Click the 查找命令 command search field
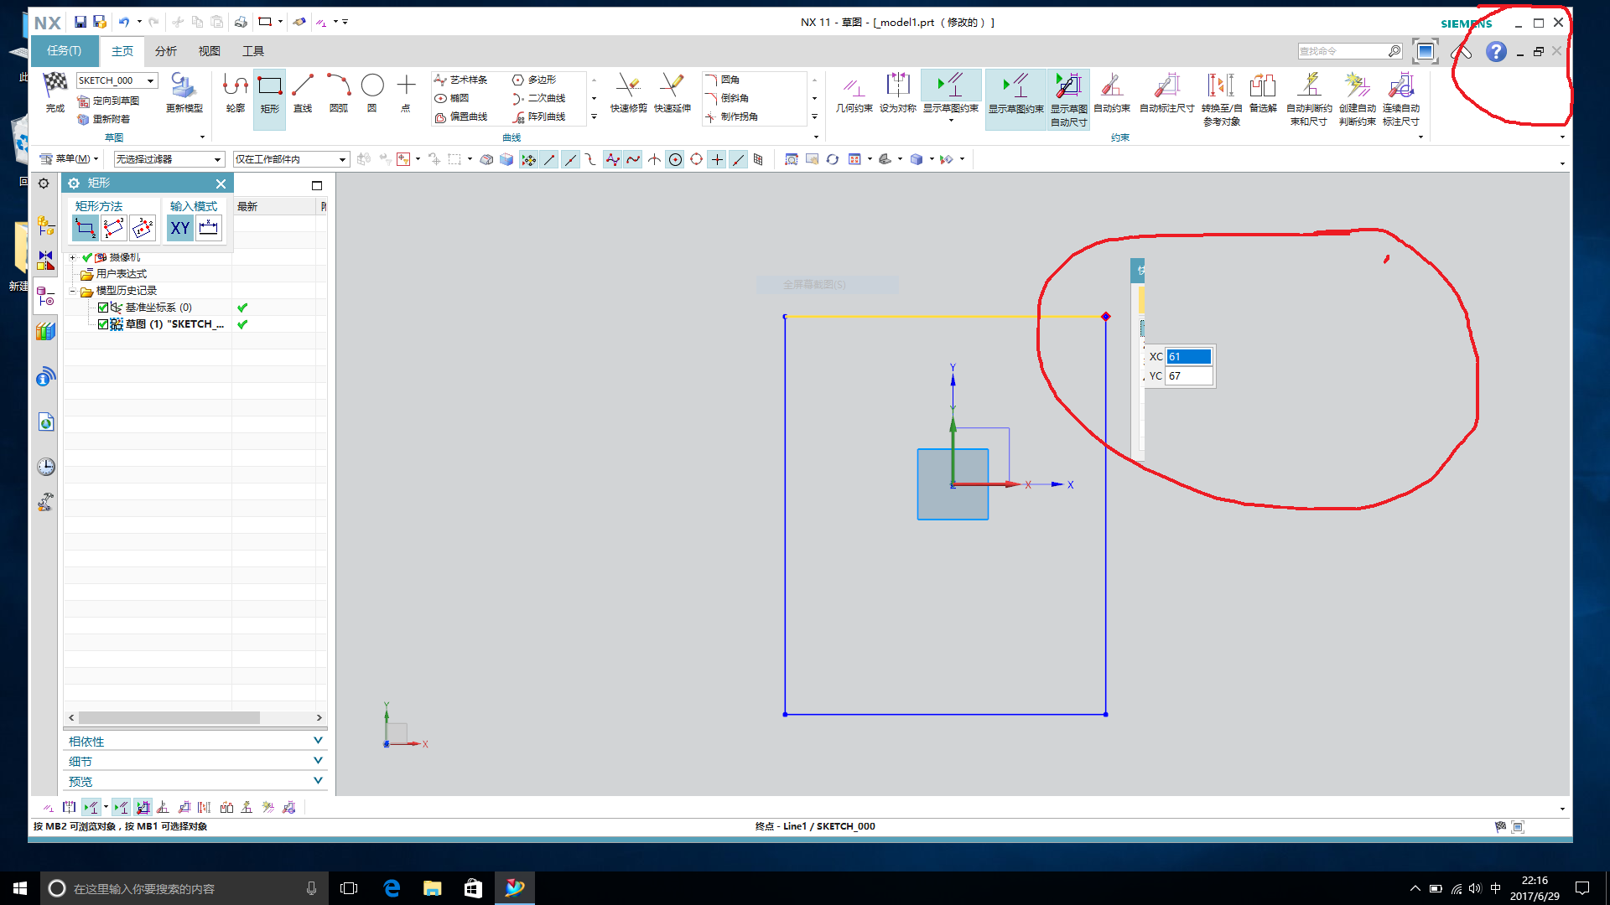This screenshot has height=905, width=1610. (1343, 51)
